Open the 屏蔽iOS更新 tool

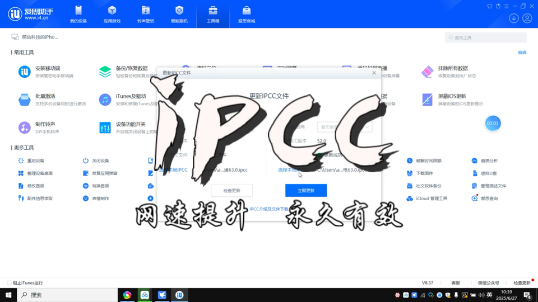(452, 100)
